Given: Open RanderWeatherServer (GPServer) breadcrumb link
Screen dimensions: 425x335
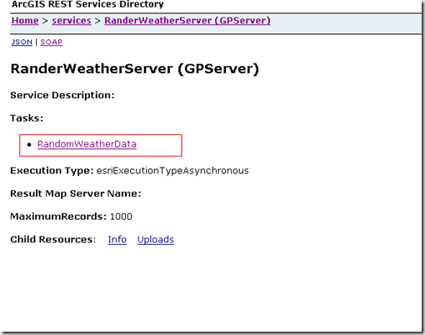Looking at the screenshot, I should click(x=187, y=21).
